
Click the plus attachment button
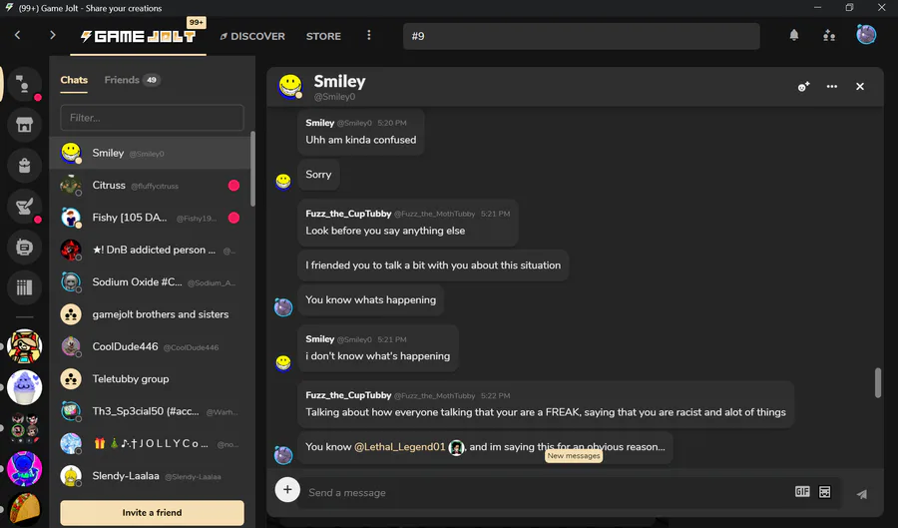[287, 490]
